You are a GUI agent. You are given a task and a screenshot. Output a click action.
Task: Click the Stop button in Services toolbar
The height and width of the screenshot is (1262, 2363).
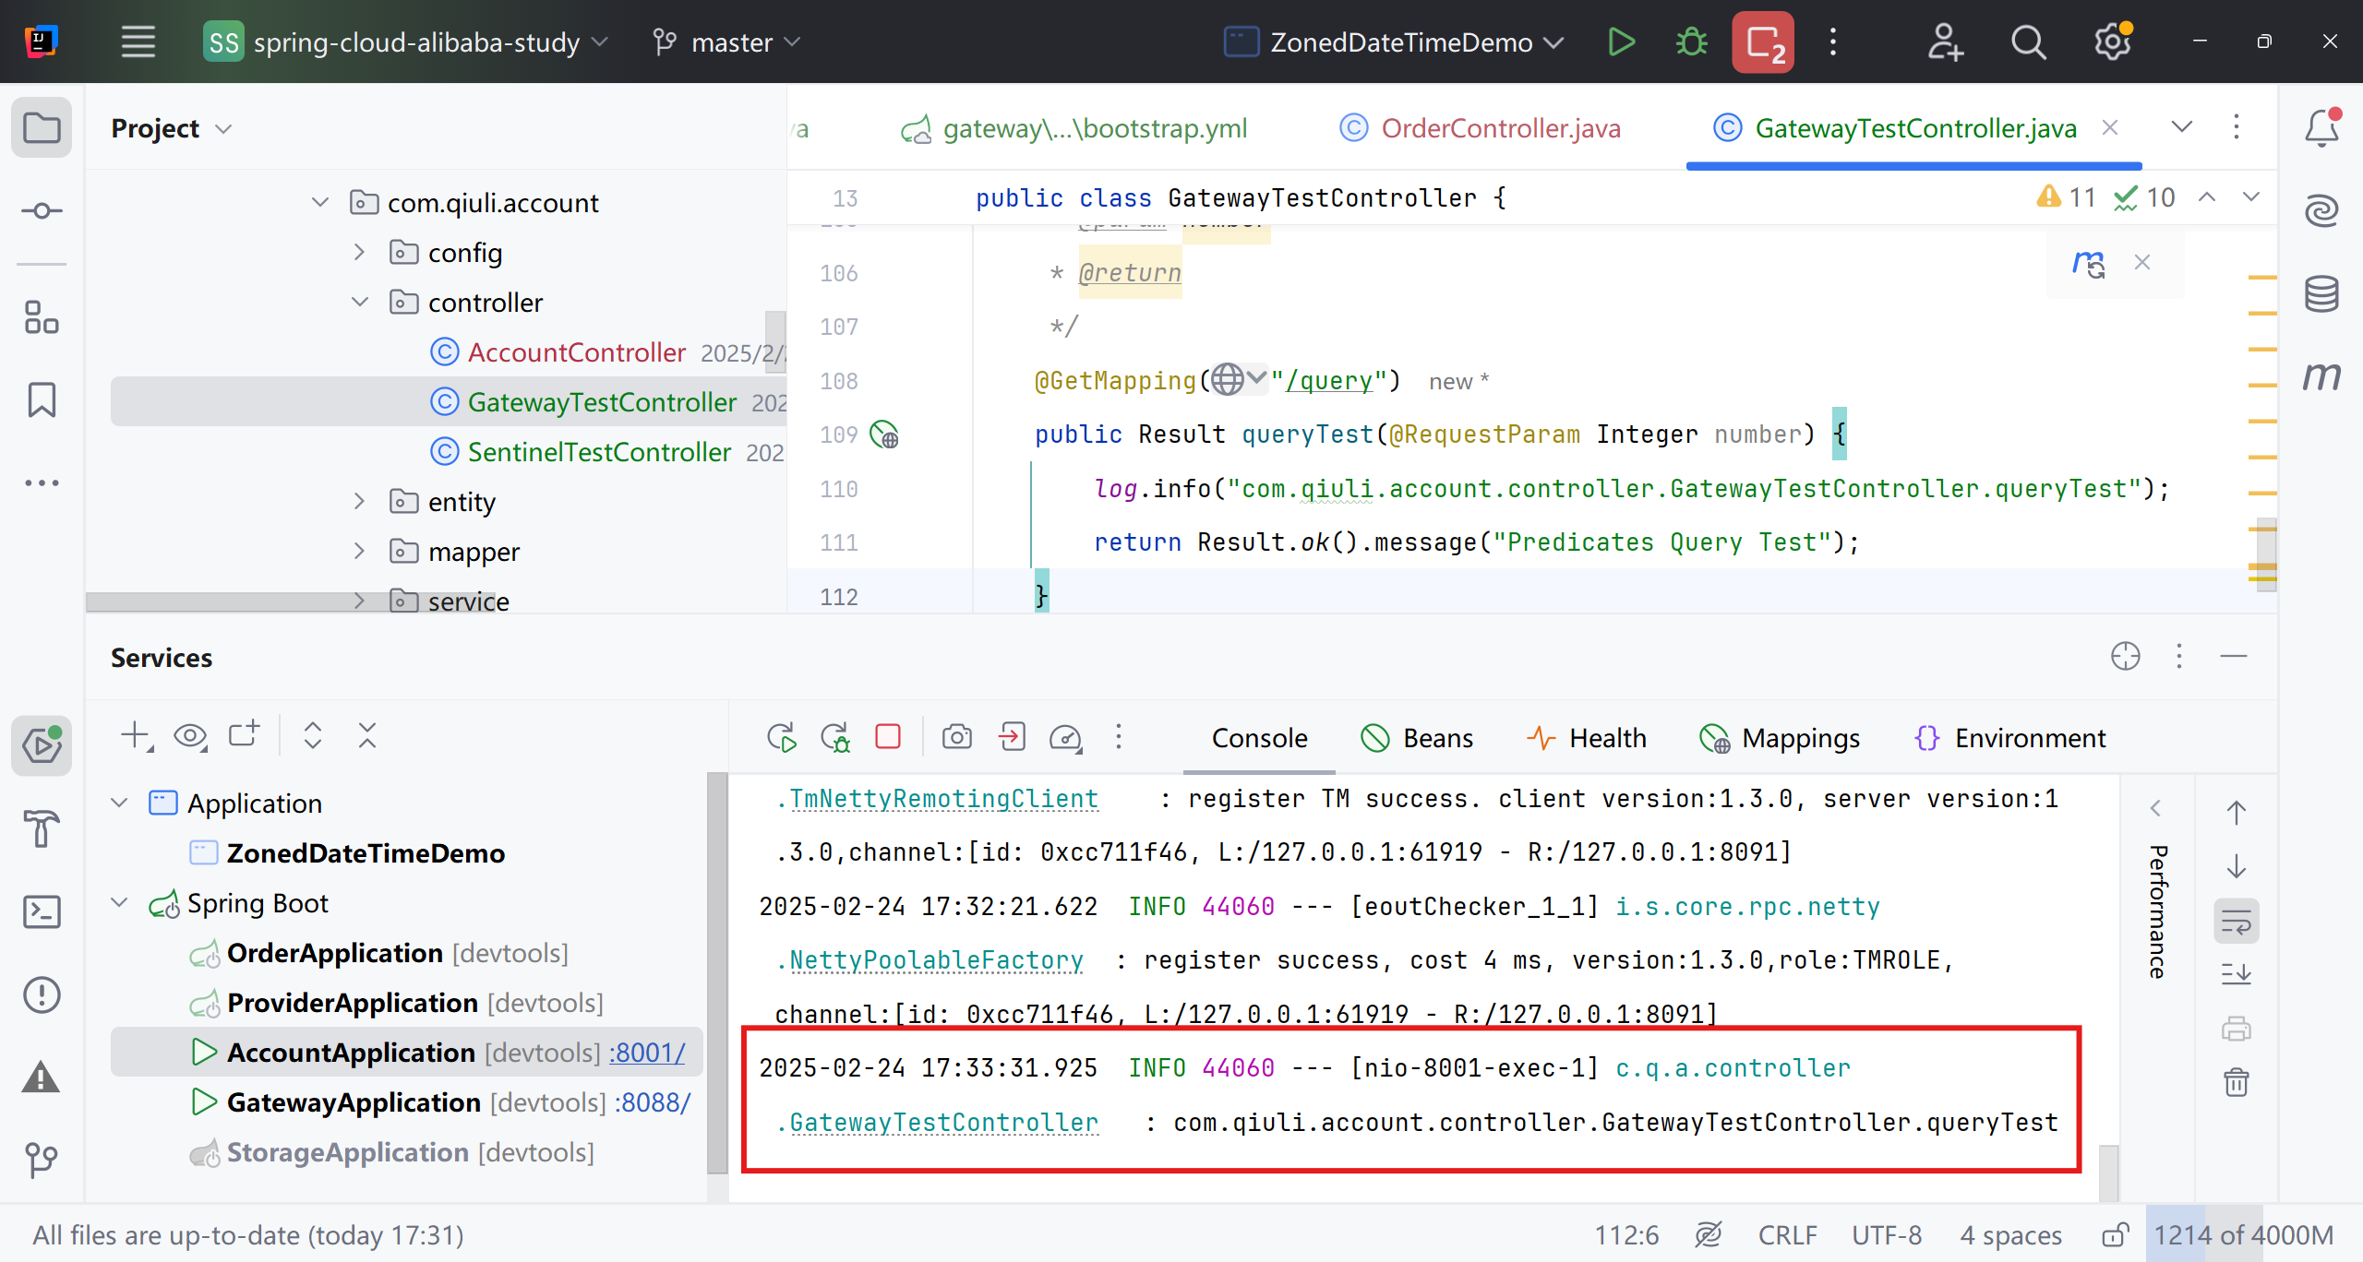pos(887,737)
